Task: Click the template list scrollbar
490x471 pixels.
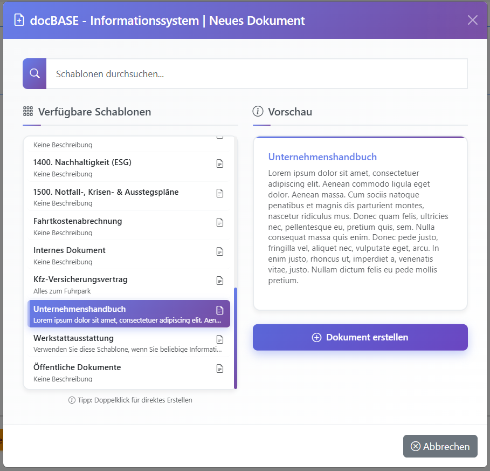Action: (236, 338)
